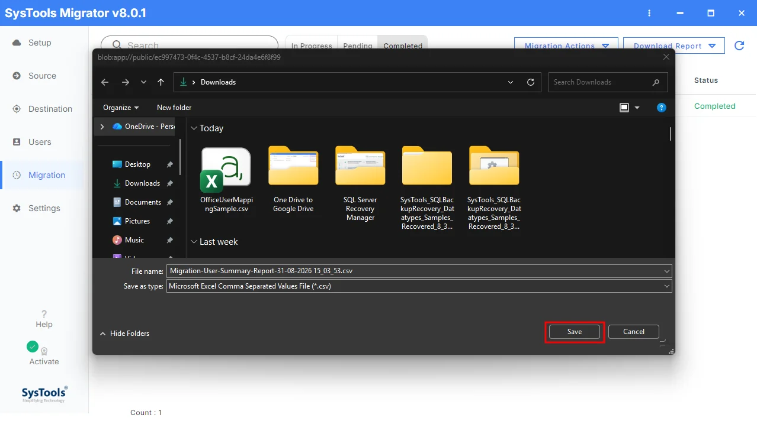Click the blue help icon in the dialog

(662, 108)
